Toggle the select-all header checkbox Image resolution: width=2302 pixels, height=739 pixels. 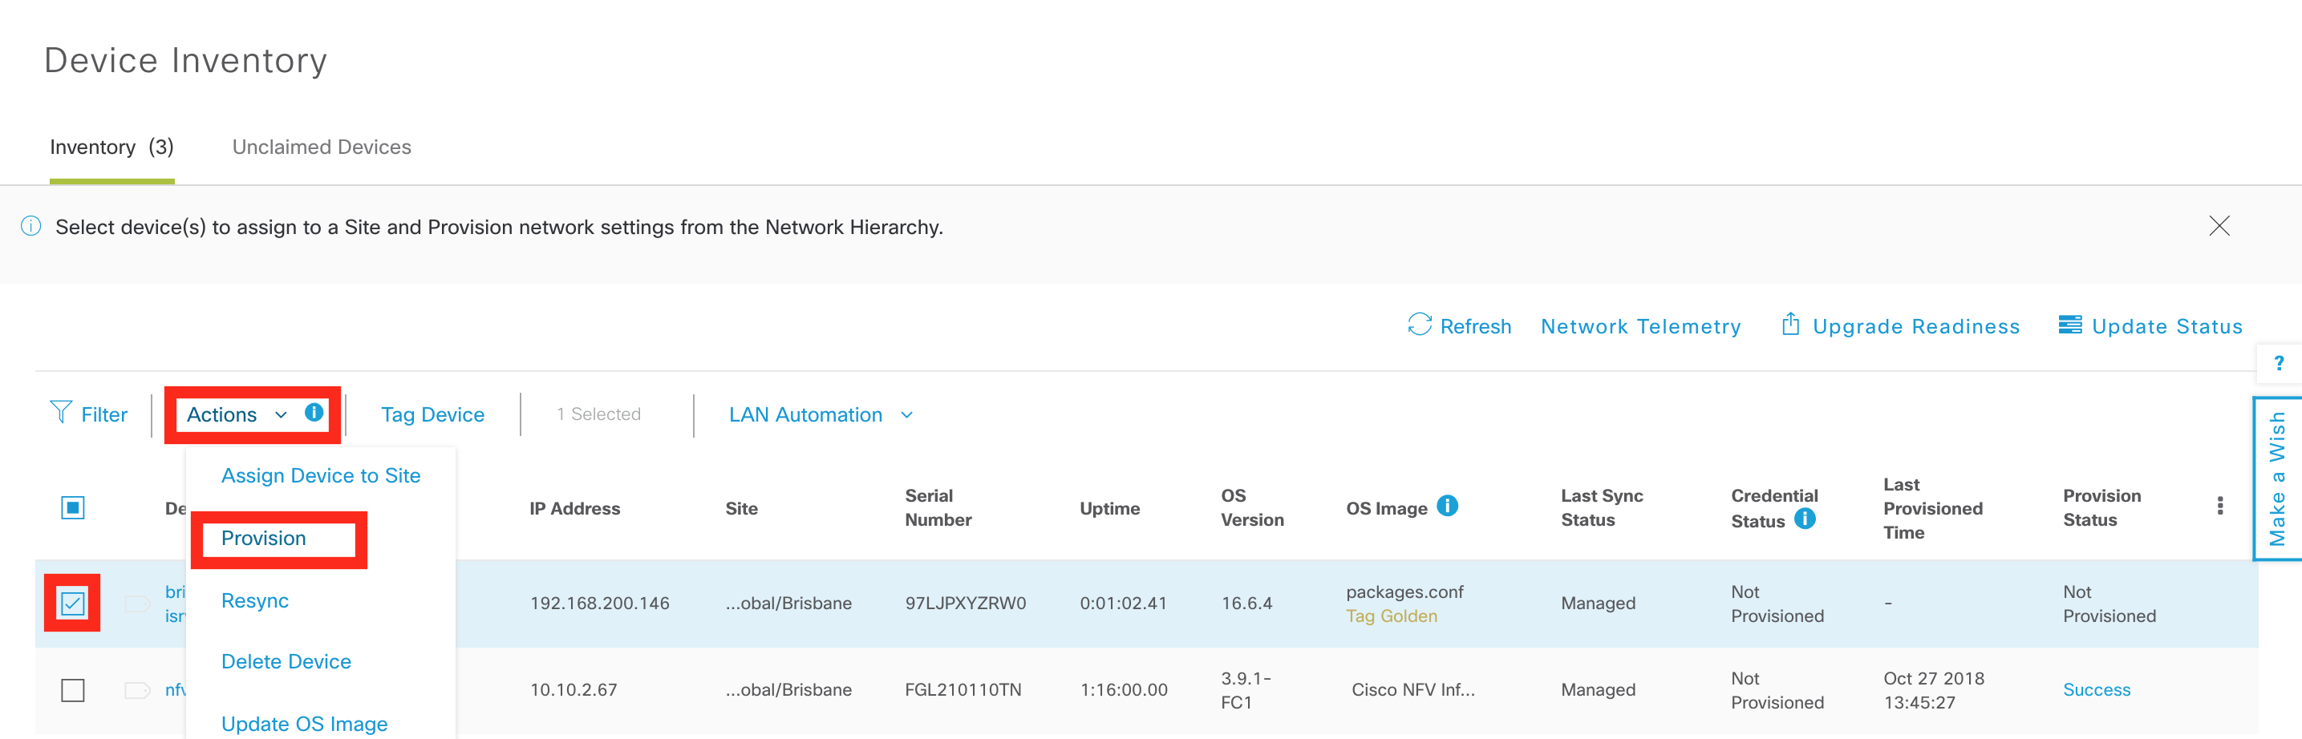tap(73, 508)
